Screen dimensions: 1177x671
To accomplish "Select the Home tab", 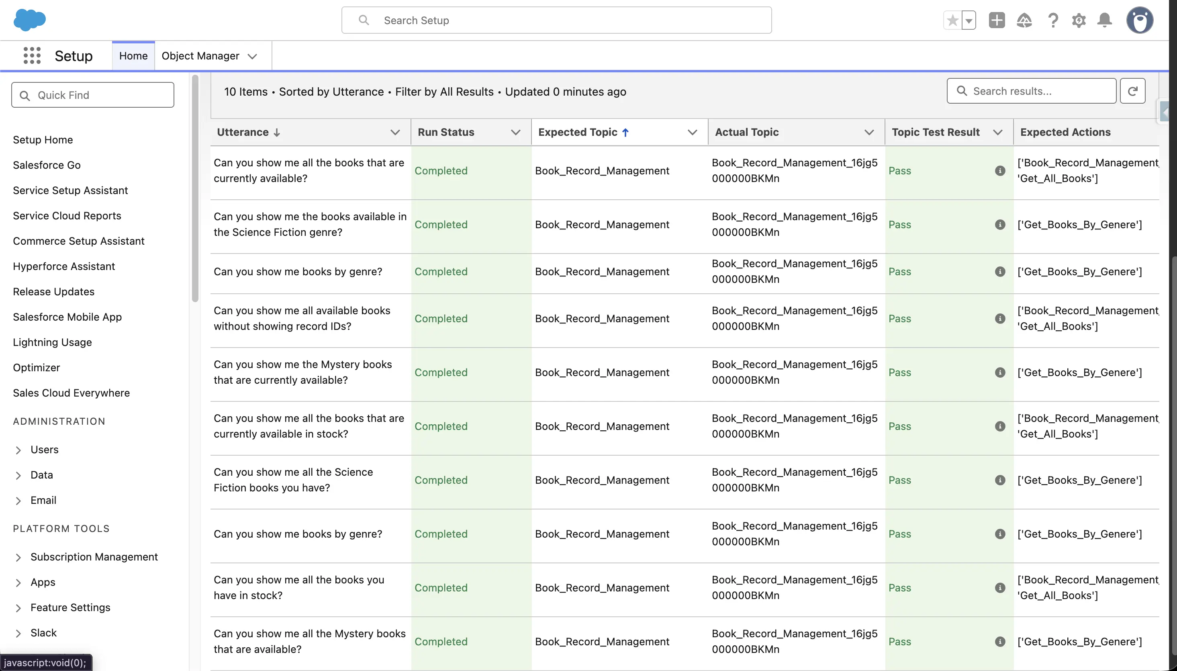I will tap(133, 56).
